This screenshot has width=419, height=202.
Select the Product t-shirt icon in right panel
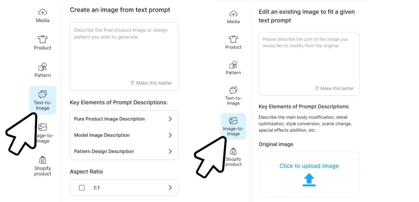[233, 39]
